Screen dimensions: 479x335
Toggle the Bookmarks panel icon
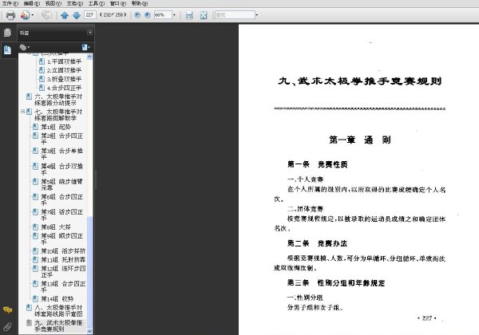(x=8, y=49)
